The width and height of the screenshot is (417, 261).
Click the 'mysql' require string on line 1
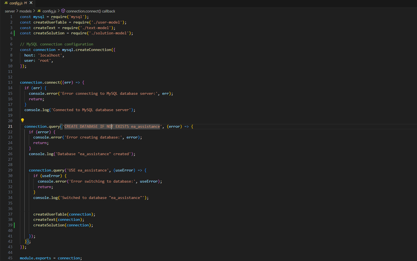(76, 17)
